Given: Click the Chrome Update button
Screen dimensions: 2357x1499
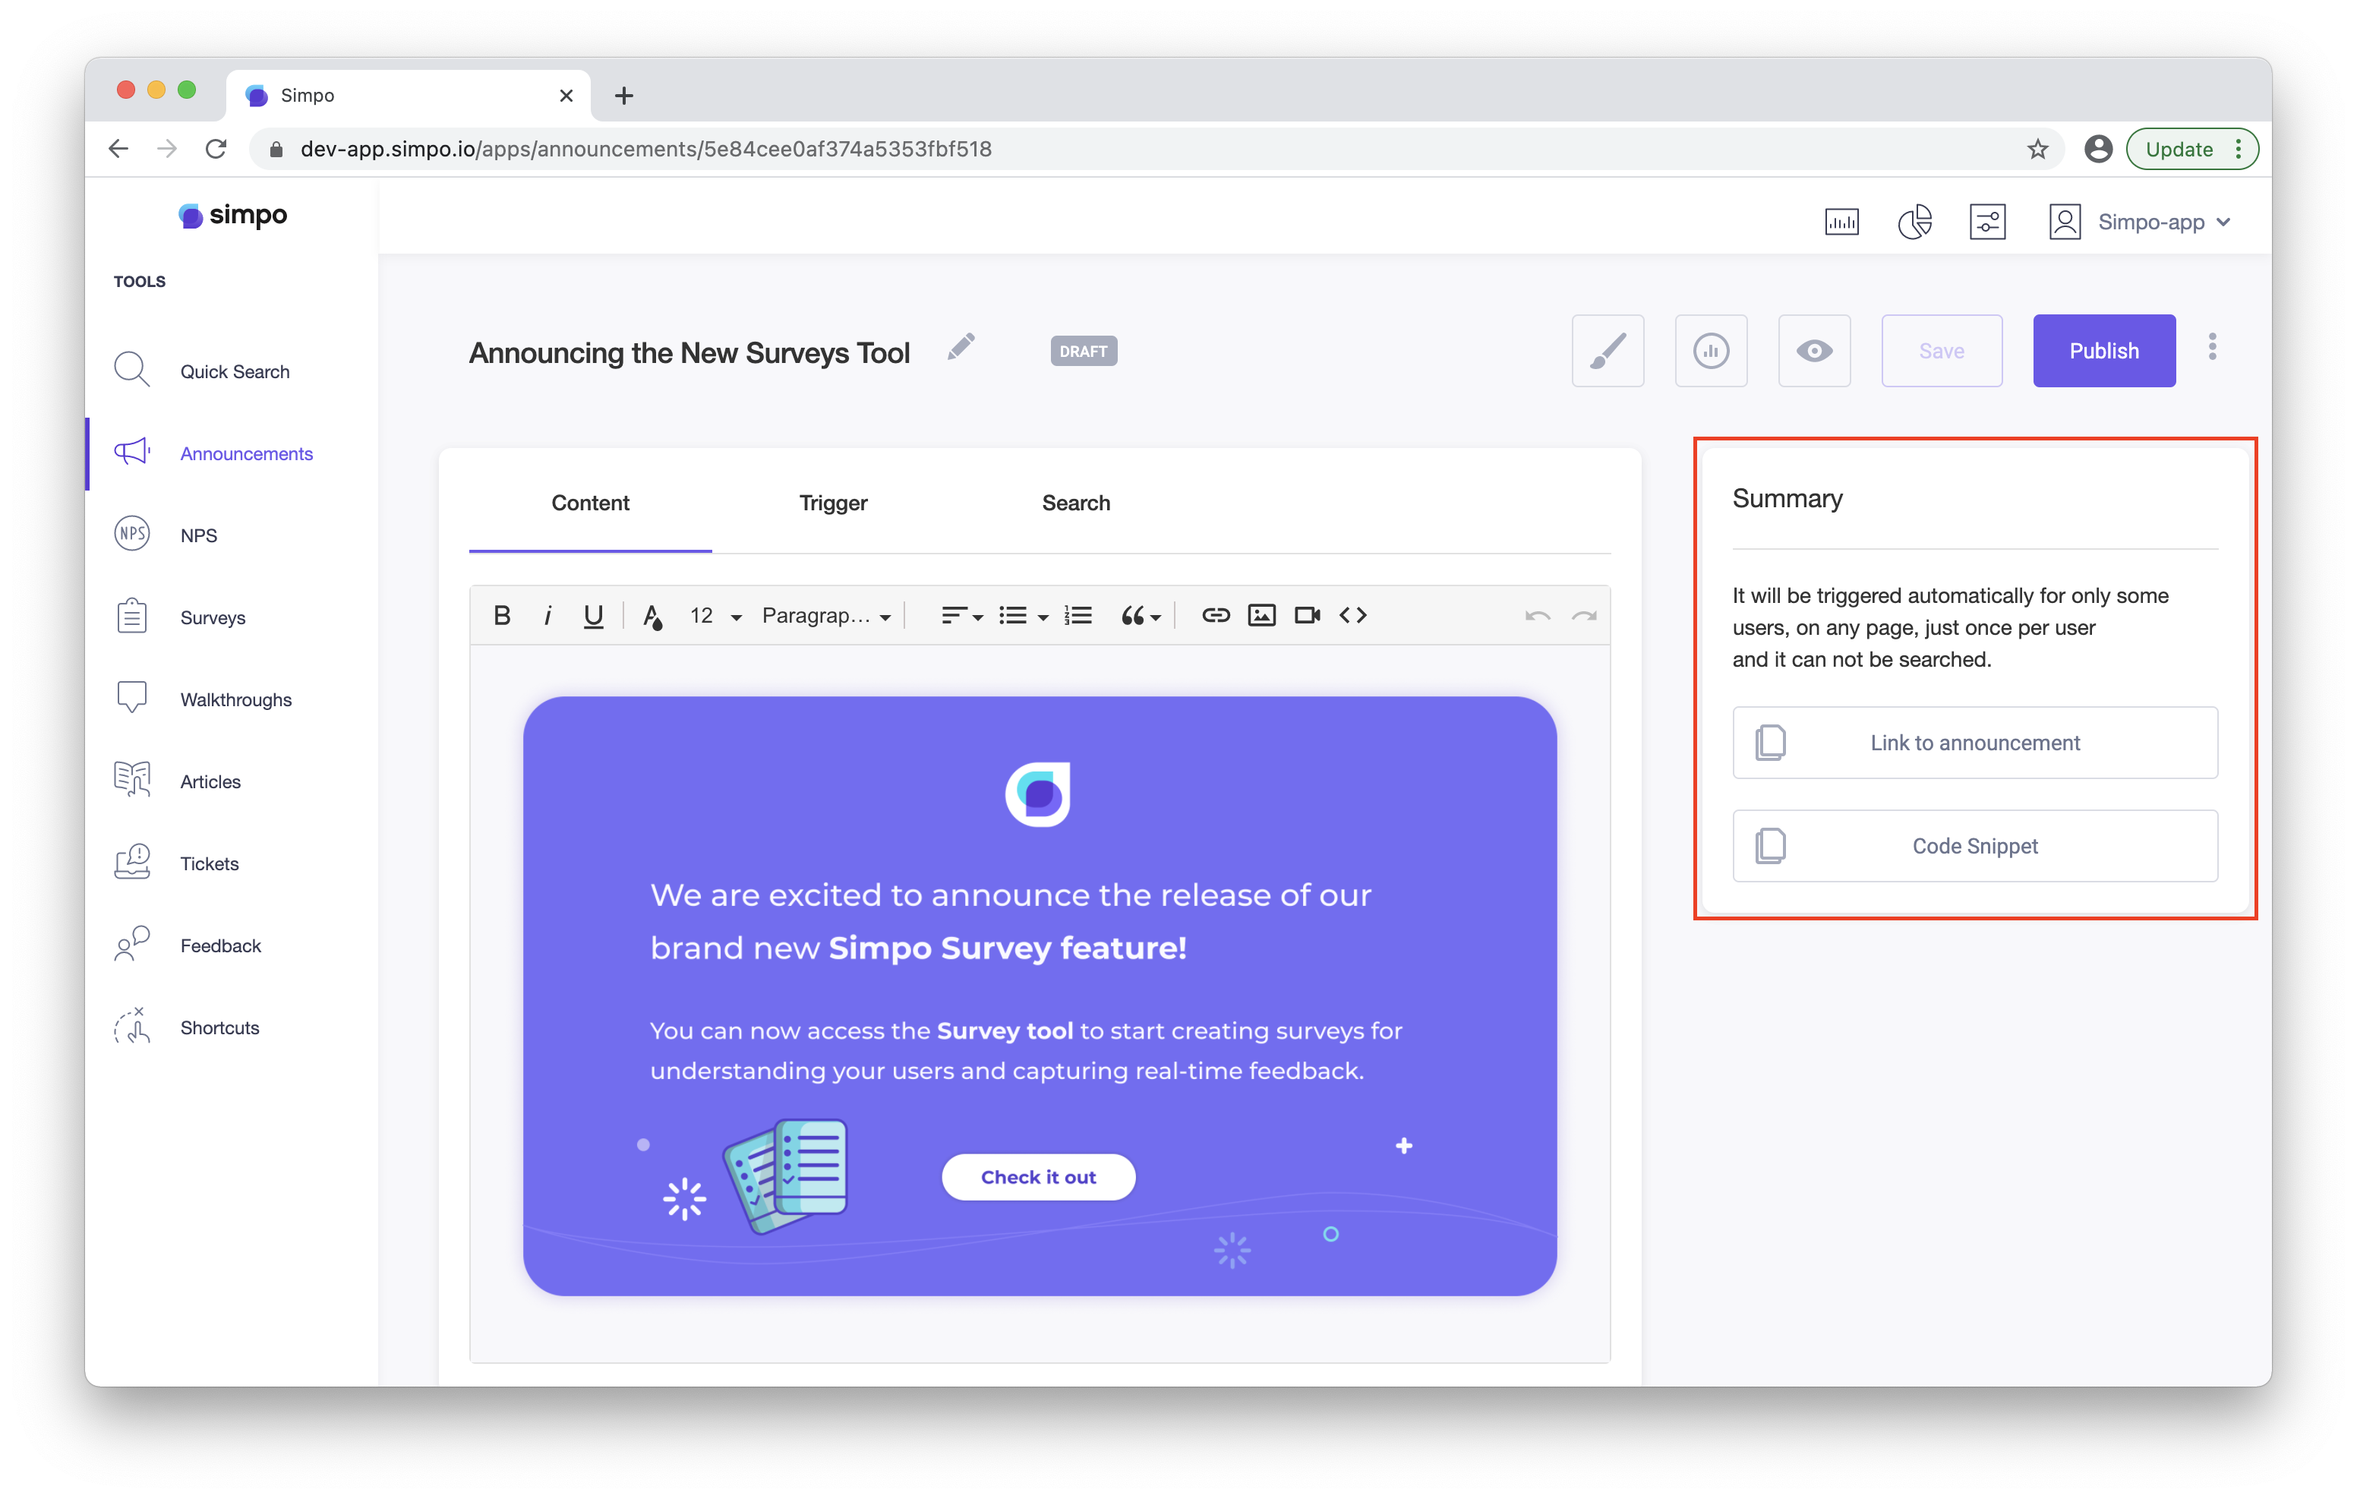Looking at the screenshot, I should (2191, 149).
